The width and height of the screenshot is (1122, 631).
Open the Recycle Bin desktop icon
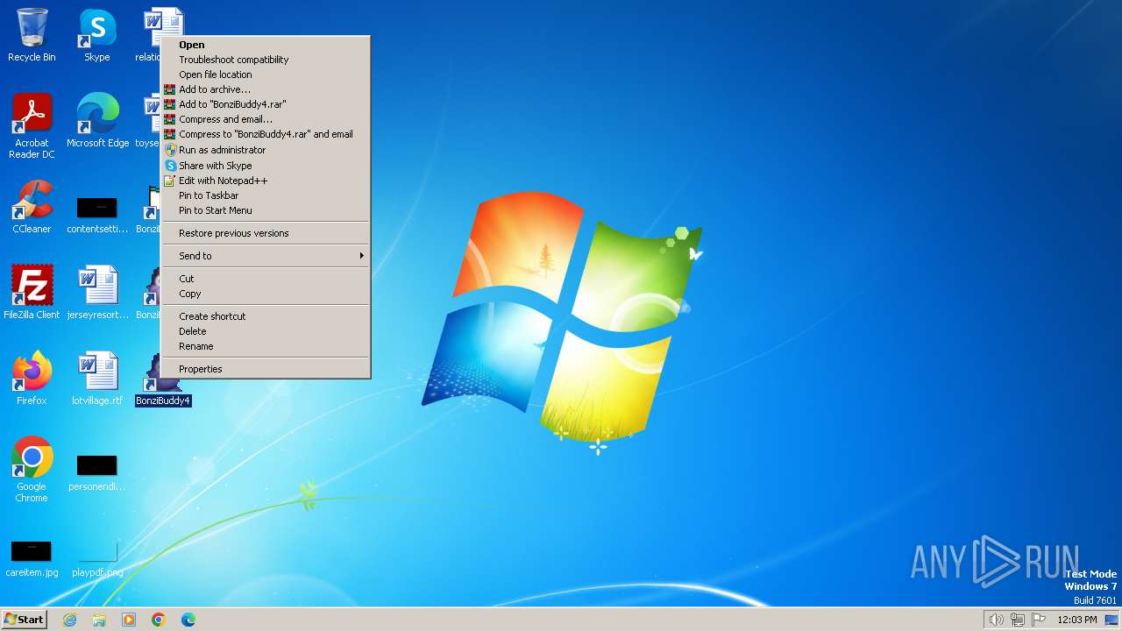32,35
